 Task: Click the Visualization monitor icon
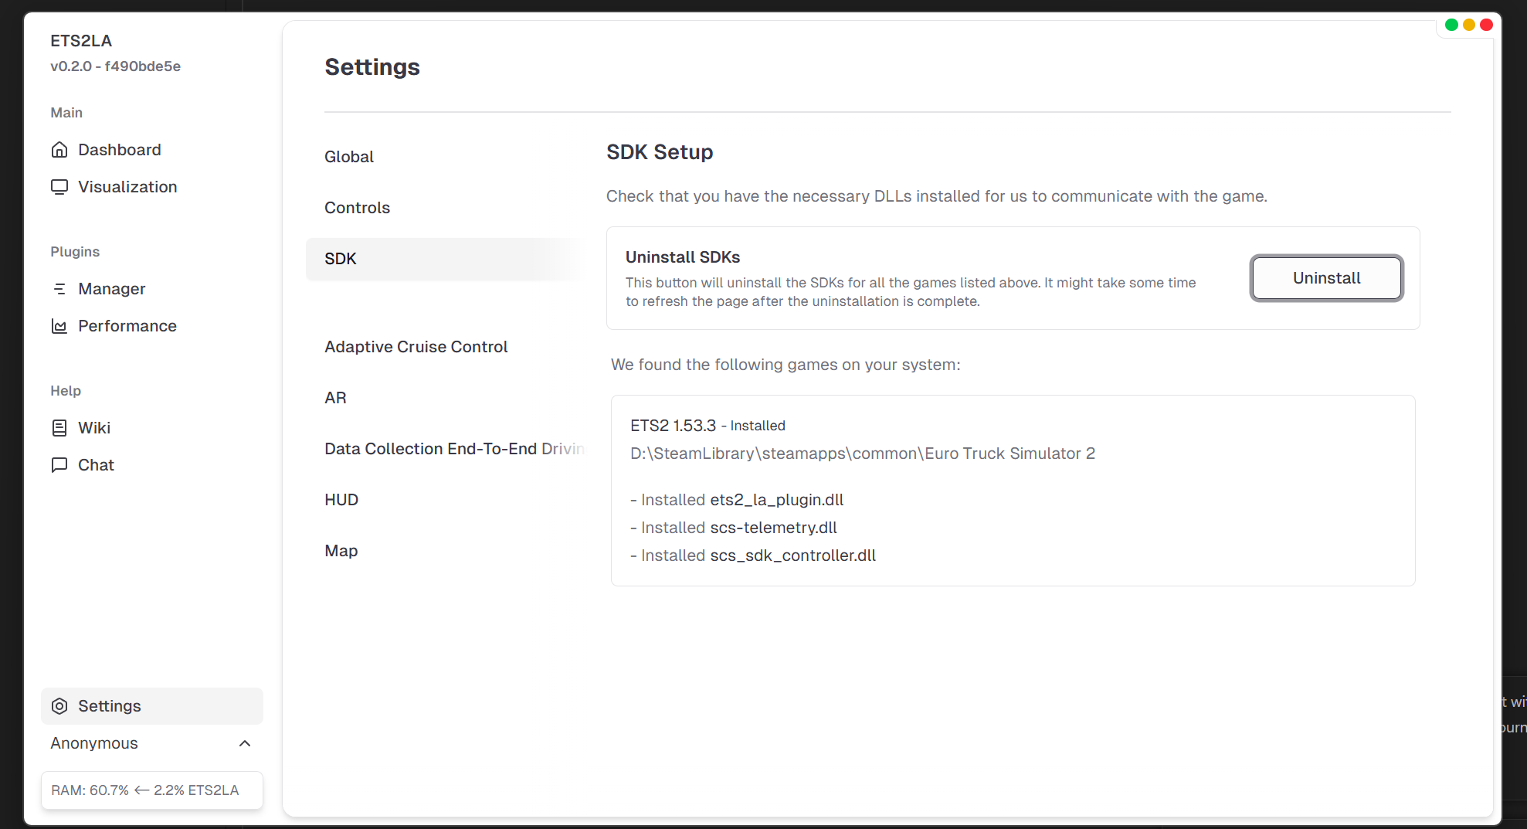59,187
